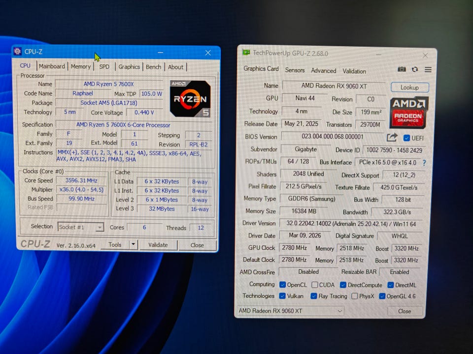The image size is (473, 354).
Task: Click the Max TDP value 105.0 W
Action: click(x=152, y=93)
